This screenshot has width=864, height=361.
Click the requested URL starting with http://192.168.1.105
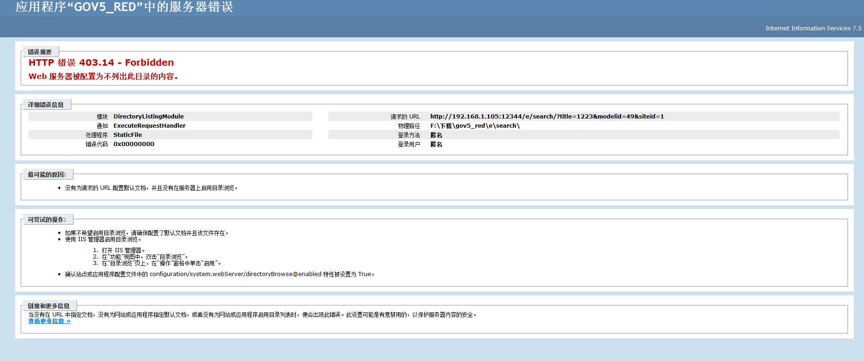(547, 117)
